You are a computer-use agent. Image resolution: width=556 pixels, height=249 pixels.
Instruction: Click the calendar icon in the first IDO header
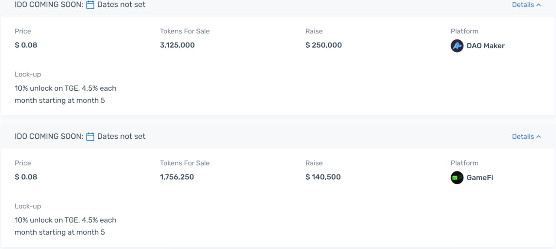pyautogui.click(x=90, y=5)
